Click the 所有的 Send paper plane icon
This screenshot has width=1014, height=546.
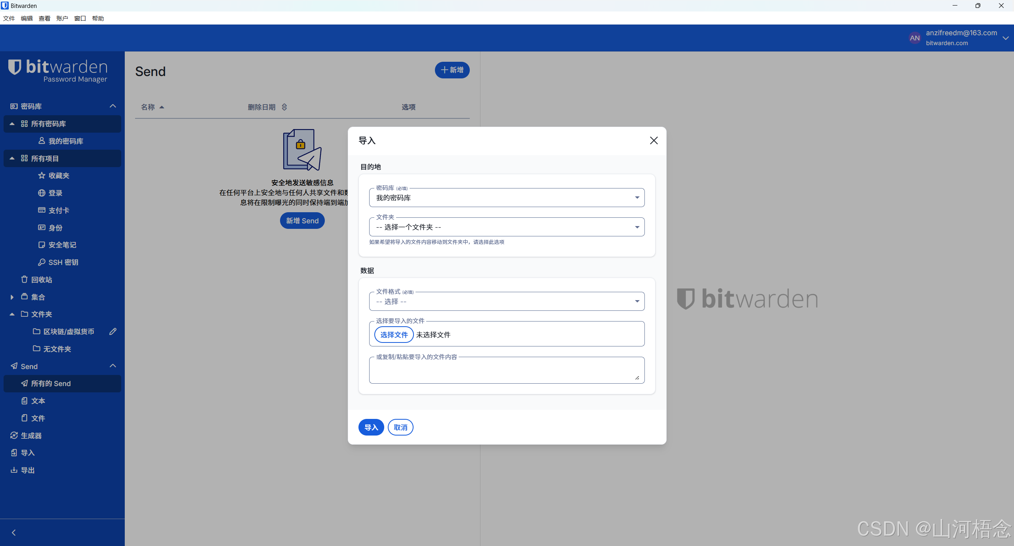tap(24, 383)
